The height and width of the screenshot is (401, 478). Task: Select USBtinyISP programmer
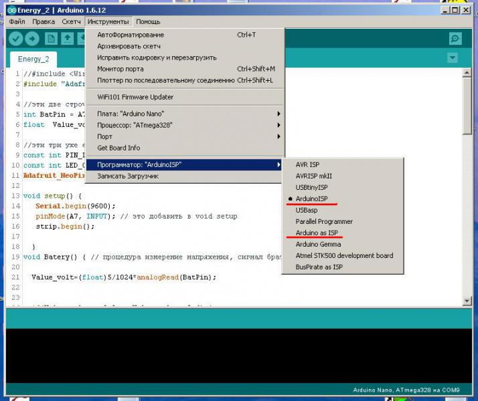click(343, 187)
